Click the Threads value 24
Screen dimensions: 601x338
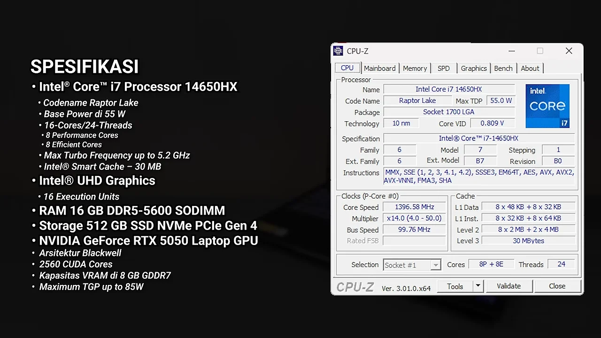click(x=562, y=264)
